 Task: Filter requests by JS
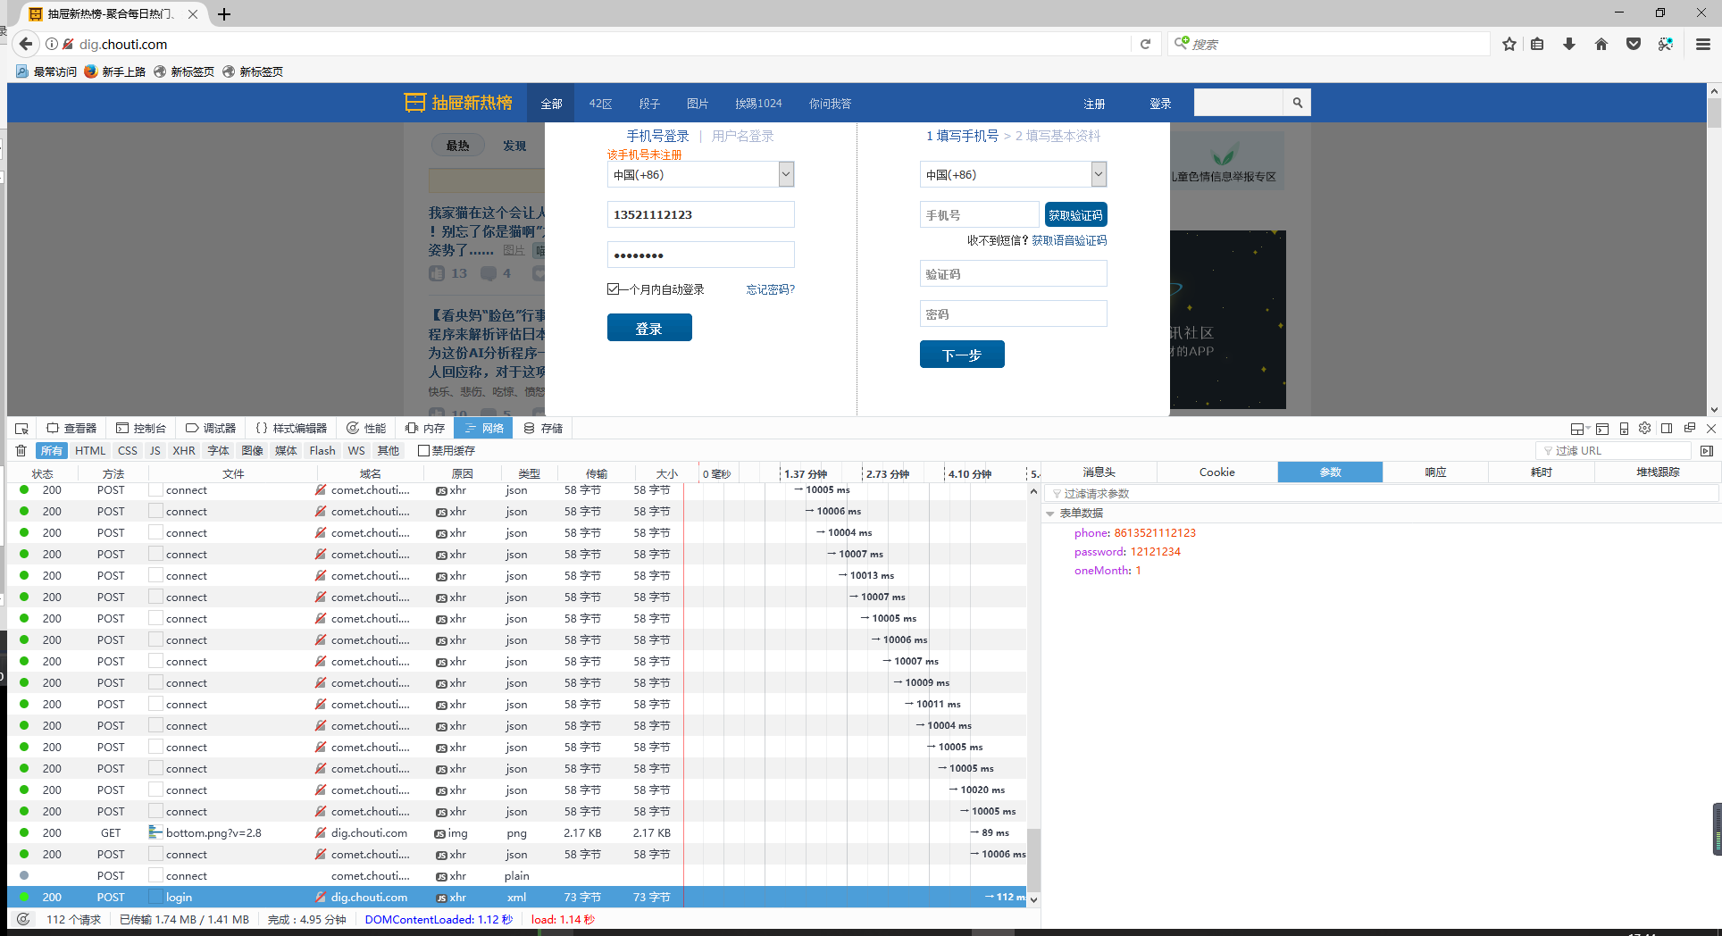(x=155, y=451)
